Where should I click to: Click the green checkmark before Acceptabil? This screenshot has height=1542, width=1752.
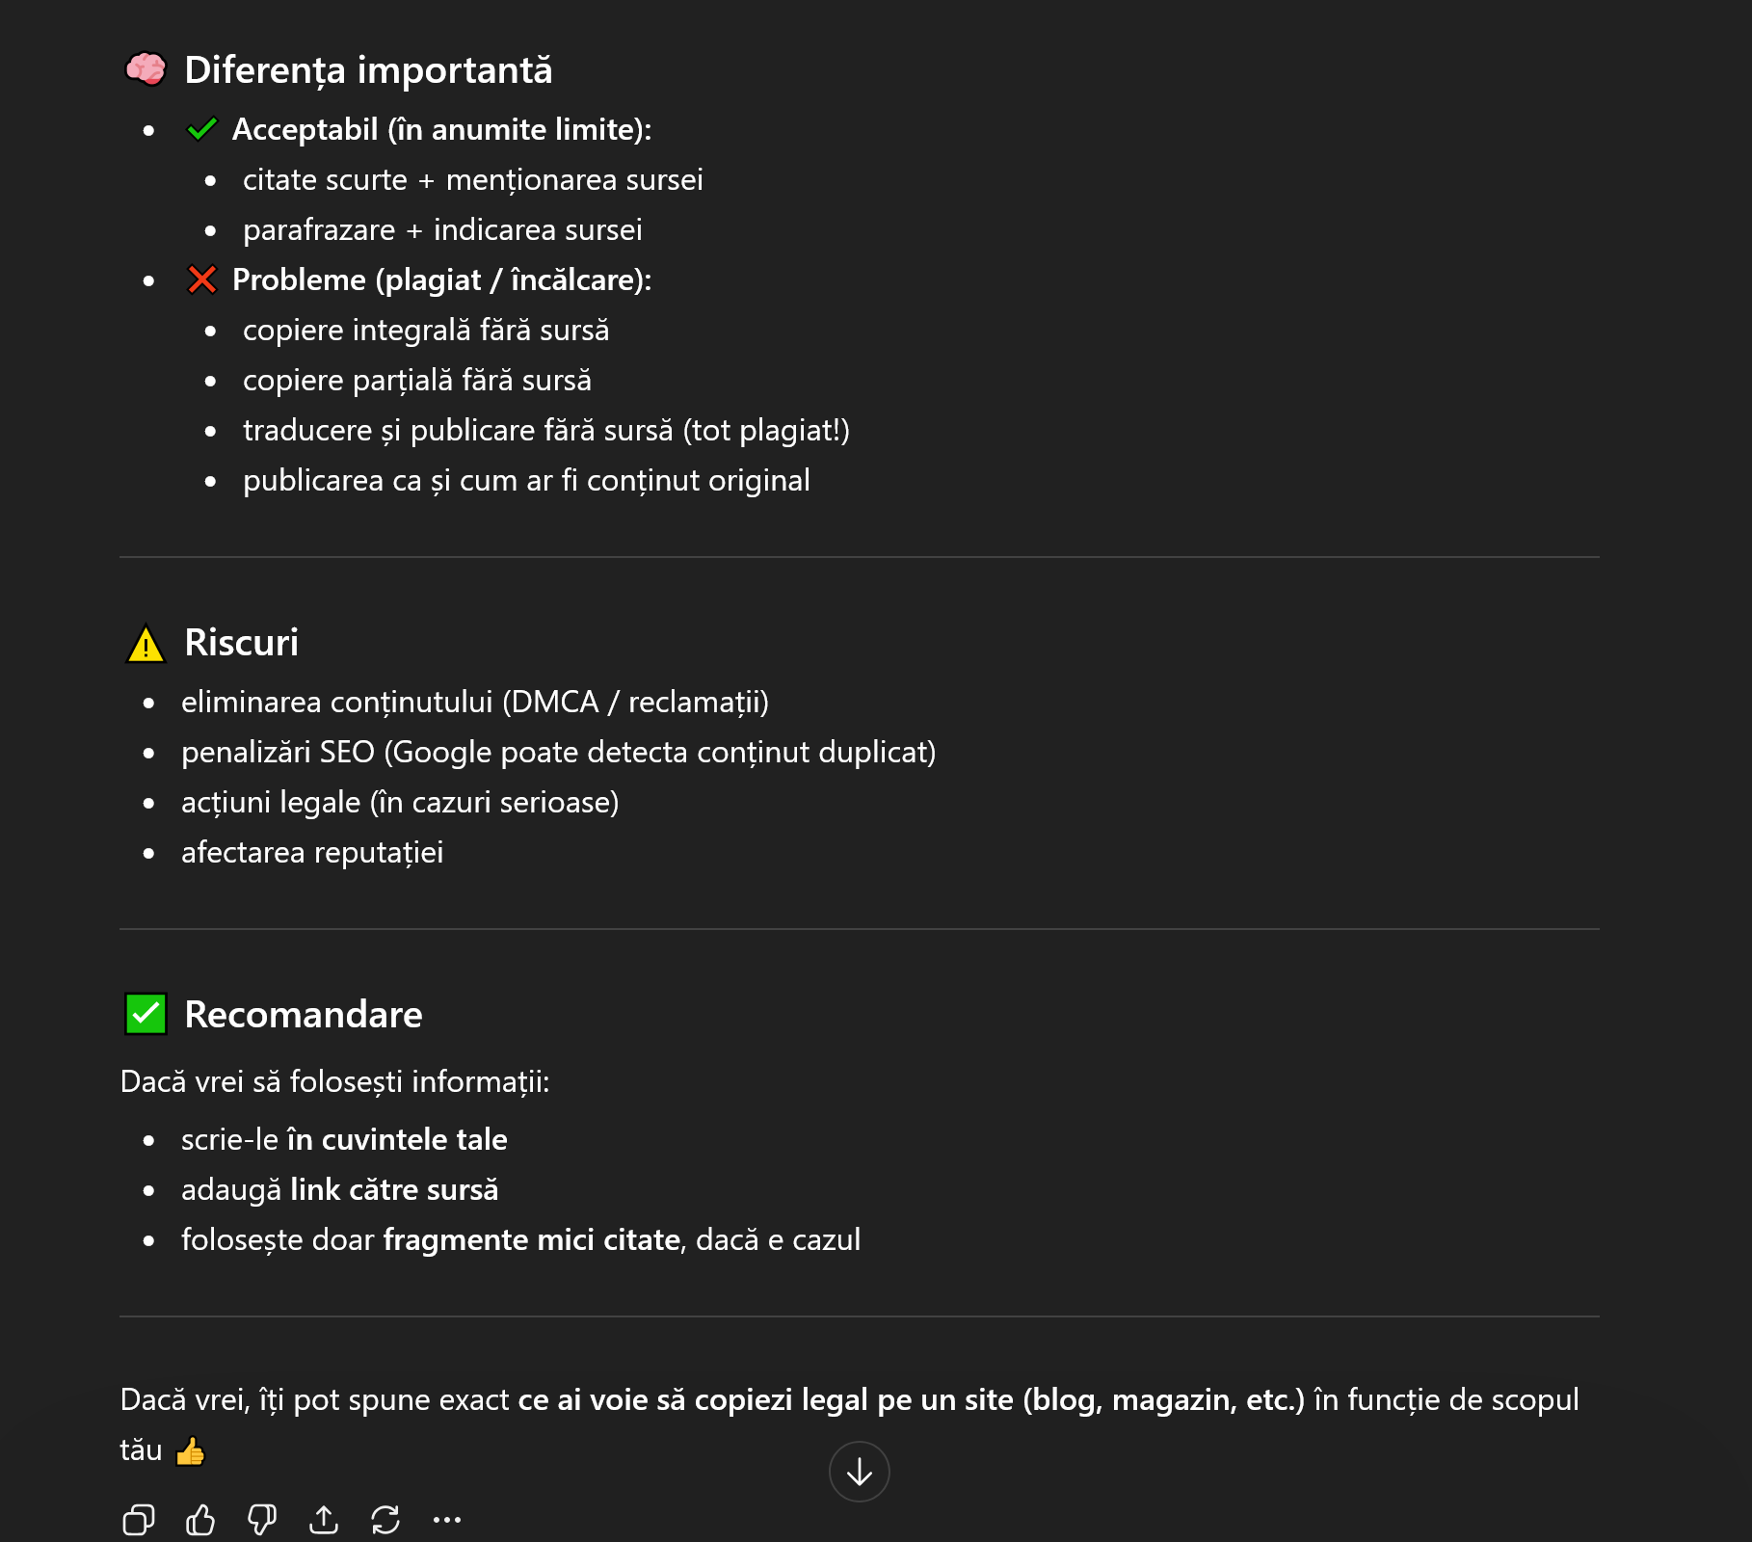(201, 129)
